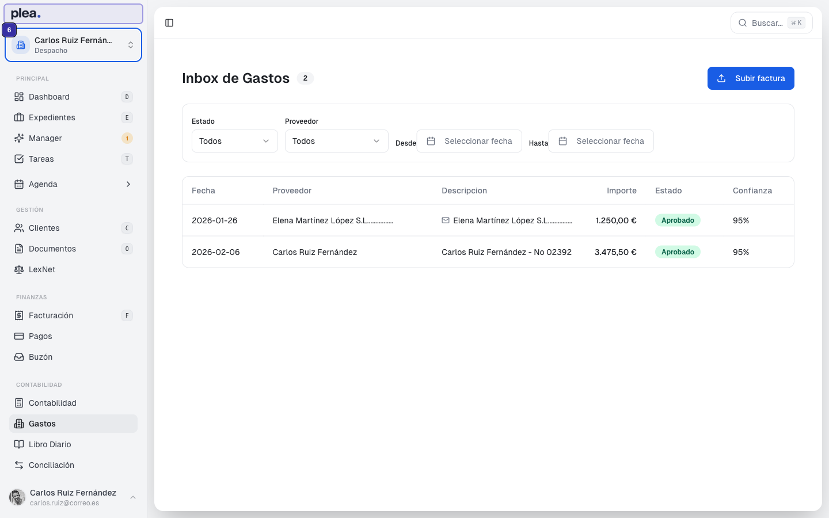
Task: Open the Estado filter dropdown
Action: [235, 141]
